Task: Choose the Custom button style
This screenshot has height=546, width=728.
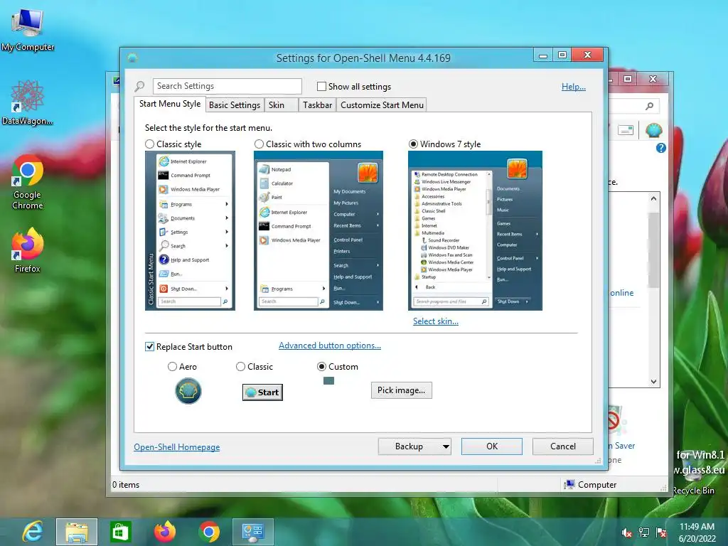Action: pos(321,367)
